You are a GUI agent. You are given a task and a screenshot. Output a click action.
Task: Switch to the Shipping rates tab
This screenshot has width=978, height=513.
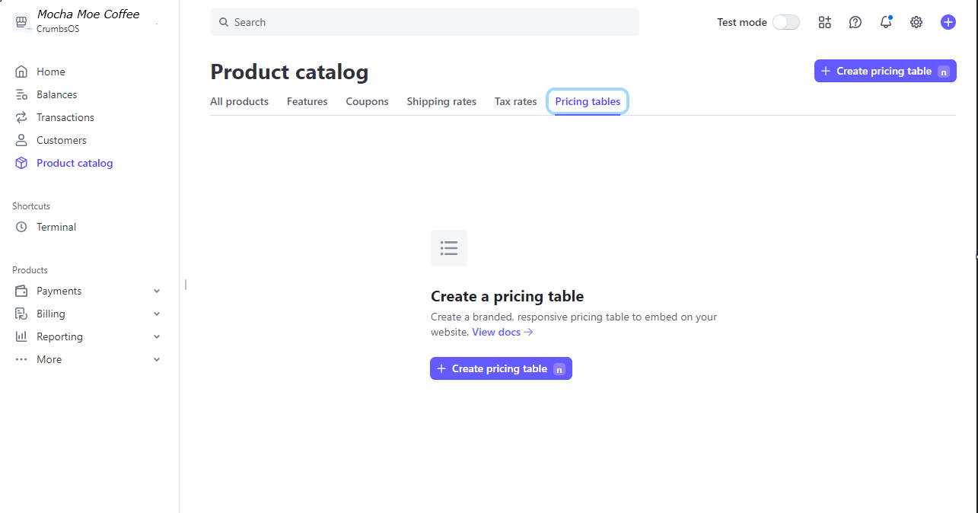coord(441,101)
